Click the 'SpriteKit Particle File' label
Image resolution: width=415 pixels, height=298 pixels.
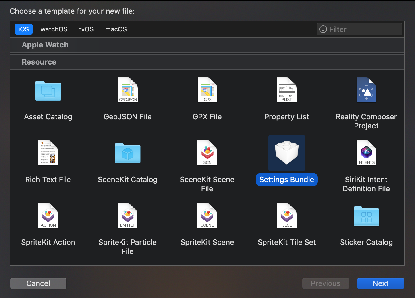pos(128,247)
